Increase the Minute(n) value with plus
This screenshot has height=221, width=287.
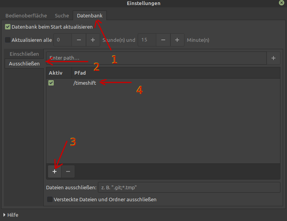click(177, 40)
